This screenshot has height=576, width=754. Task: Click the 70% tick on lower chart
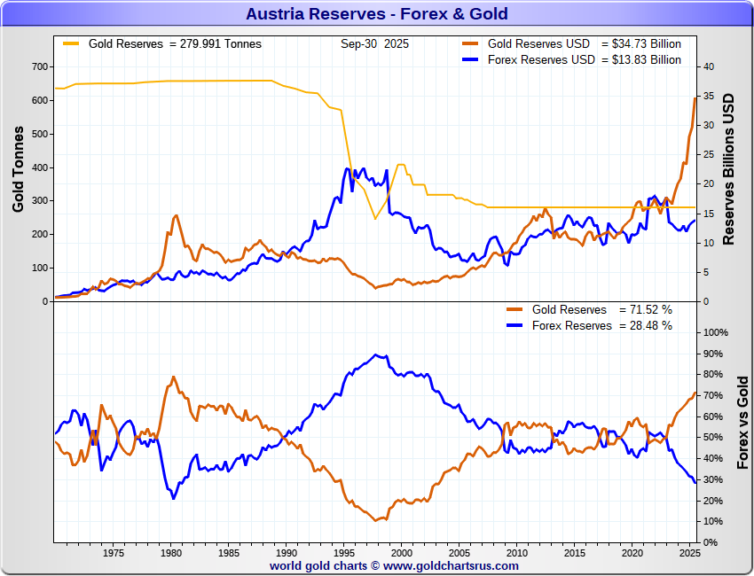712,395
